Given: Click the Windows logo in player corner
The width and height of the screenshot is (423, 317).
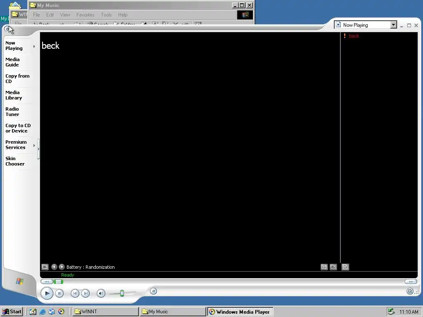Looking at the screenshot, I should 20,282.
